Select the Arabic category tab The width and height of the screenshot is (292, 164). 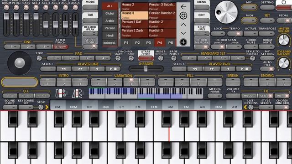(109, 21)
